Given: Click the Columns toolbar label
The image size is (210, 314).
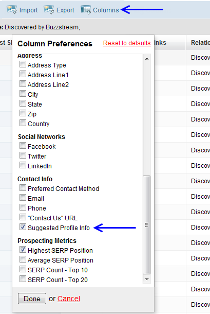Looking at the screenshot, I should coord(106,10).
